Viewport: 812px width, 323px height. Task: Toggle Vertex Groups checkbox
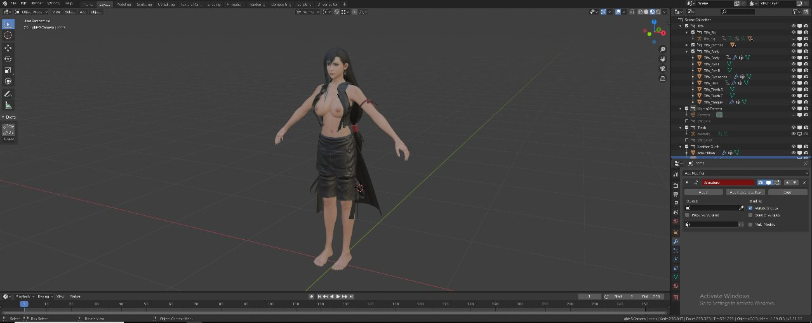tap(750, 208)
